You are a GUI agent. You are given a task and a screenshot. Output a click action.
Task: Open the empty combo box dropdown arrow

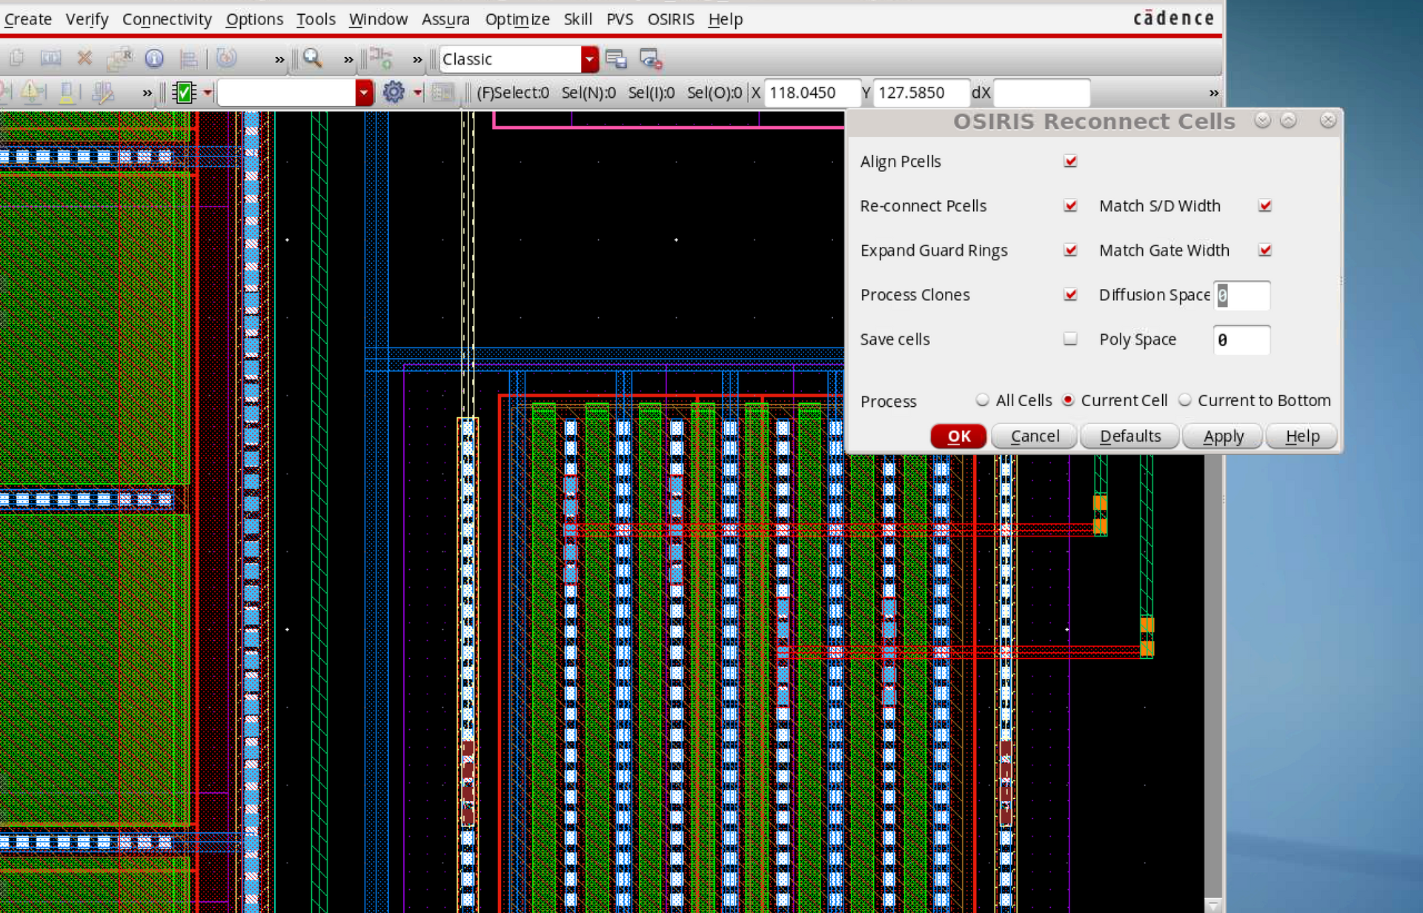(364, 93)
